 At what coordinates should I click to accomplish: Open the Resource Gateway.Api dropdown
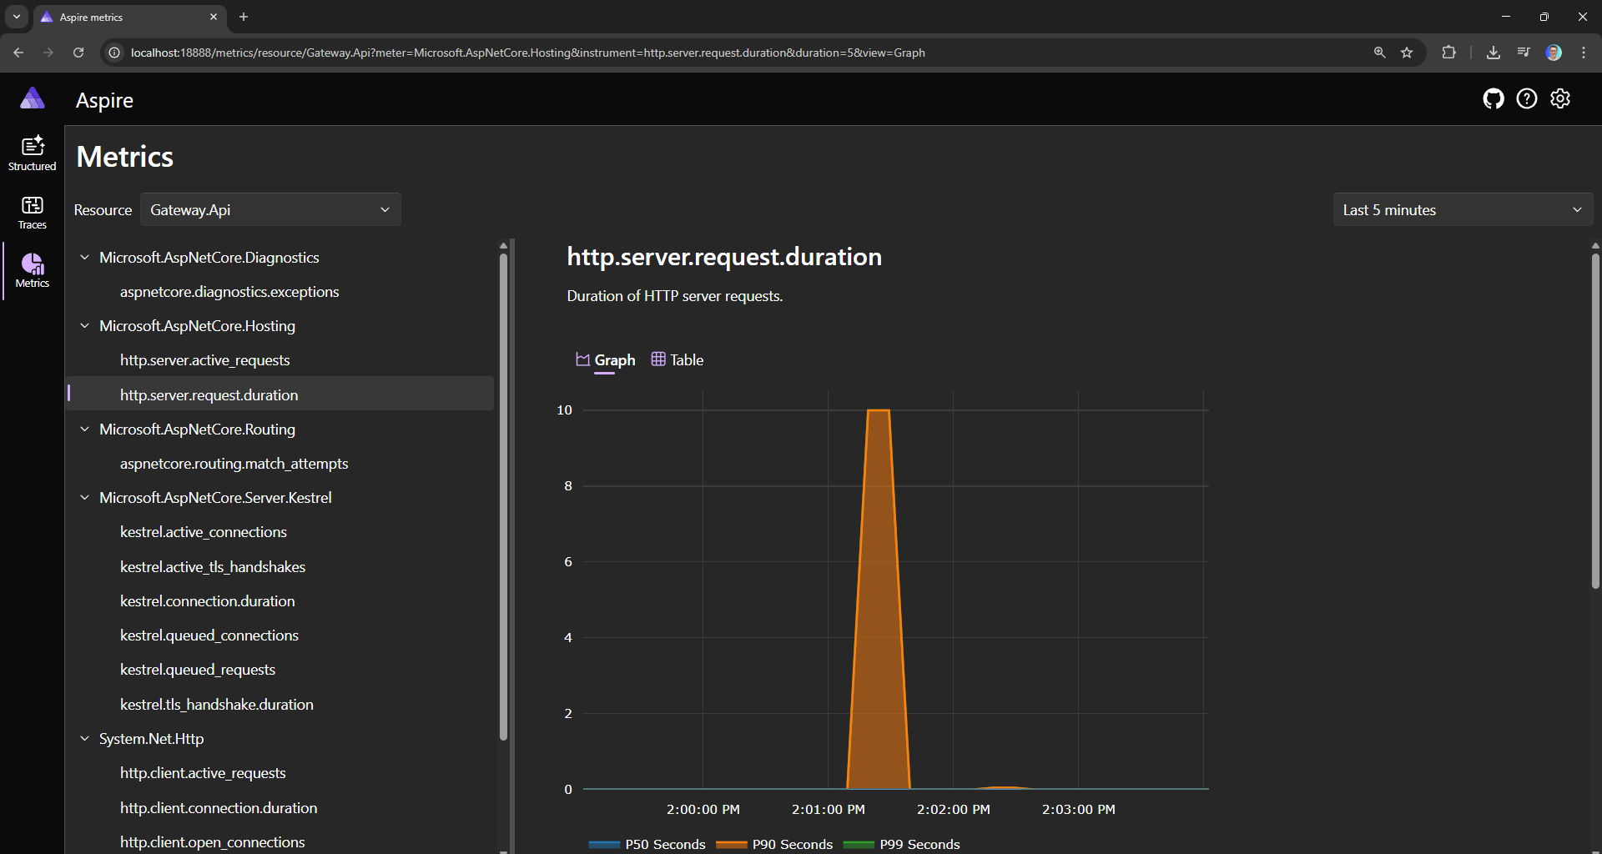tap(270, 210)
